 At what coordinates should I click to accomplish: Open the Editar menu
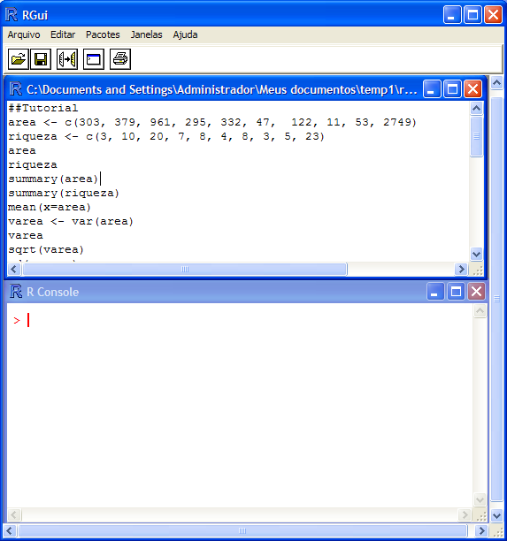click(63, 34)
